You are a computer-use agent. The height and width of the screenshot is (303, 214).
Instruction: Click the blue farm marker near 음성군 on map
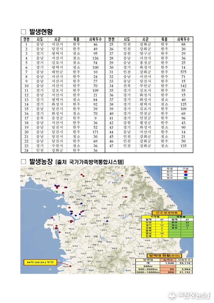107,221
